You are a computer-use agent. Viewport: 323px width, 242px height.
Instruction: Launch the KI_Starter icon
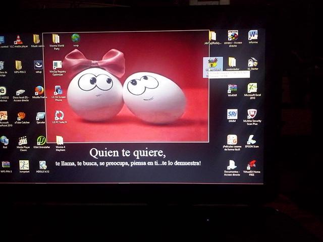click(253, 64)
